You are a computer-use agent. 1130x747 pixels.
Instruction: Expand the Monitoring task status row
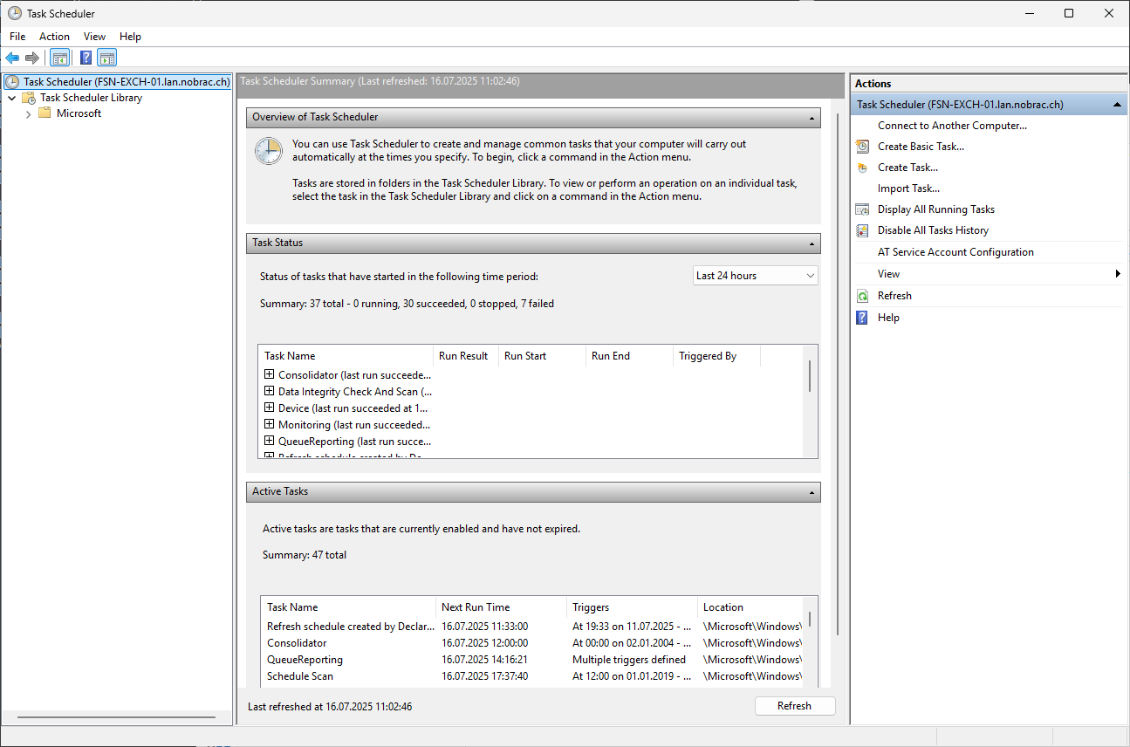270,424
